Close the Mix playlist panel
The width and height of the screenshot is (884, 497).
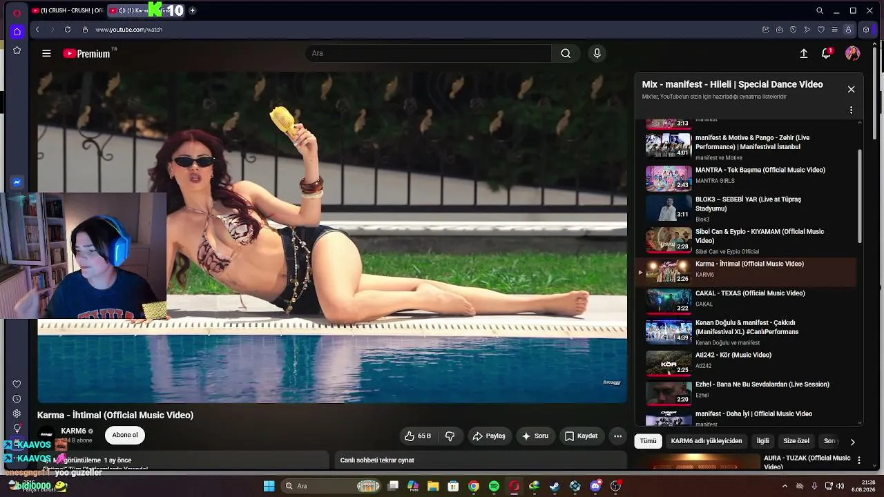click(851, 89)
